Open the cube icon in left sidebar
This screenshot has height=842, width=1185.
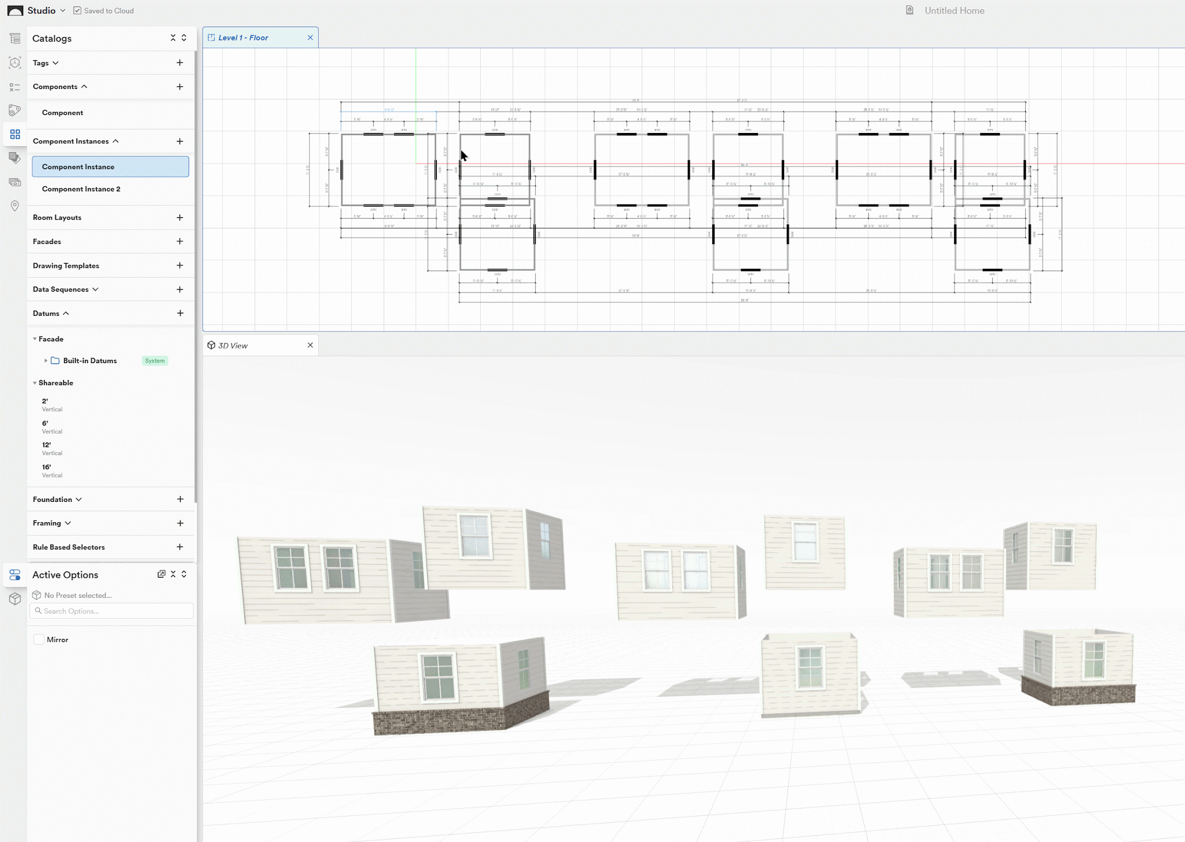15,599
